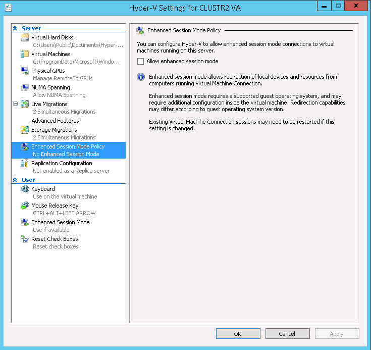The image size is (371, 350).
Task: Select Storage Migrations item
Action: click(54, 130)
